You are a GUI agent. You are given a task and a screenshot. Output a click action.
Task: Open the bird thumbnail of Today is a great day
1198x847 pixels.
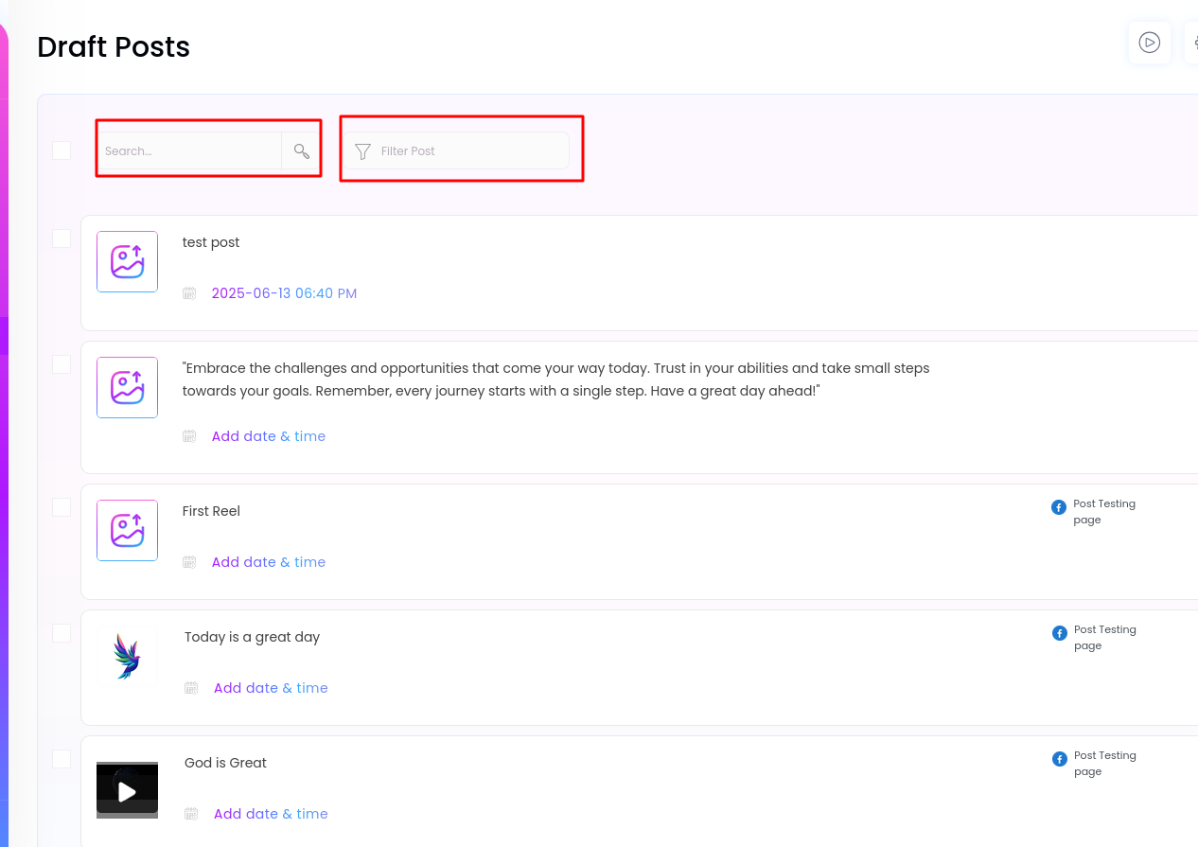pos(127,656)
